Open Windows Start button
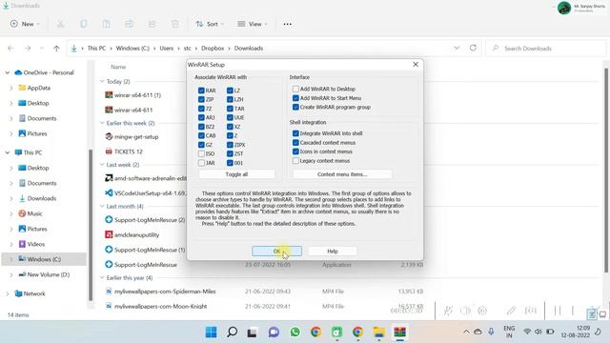This screenshot has width=610, height=343. (212, 332)
